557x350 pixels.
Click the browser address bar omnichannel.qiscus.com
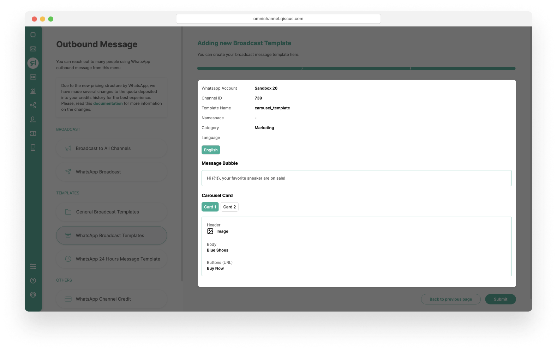(x=278, y=19)
